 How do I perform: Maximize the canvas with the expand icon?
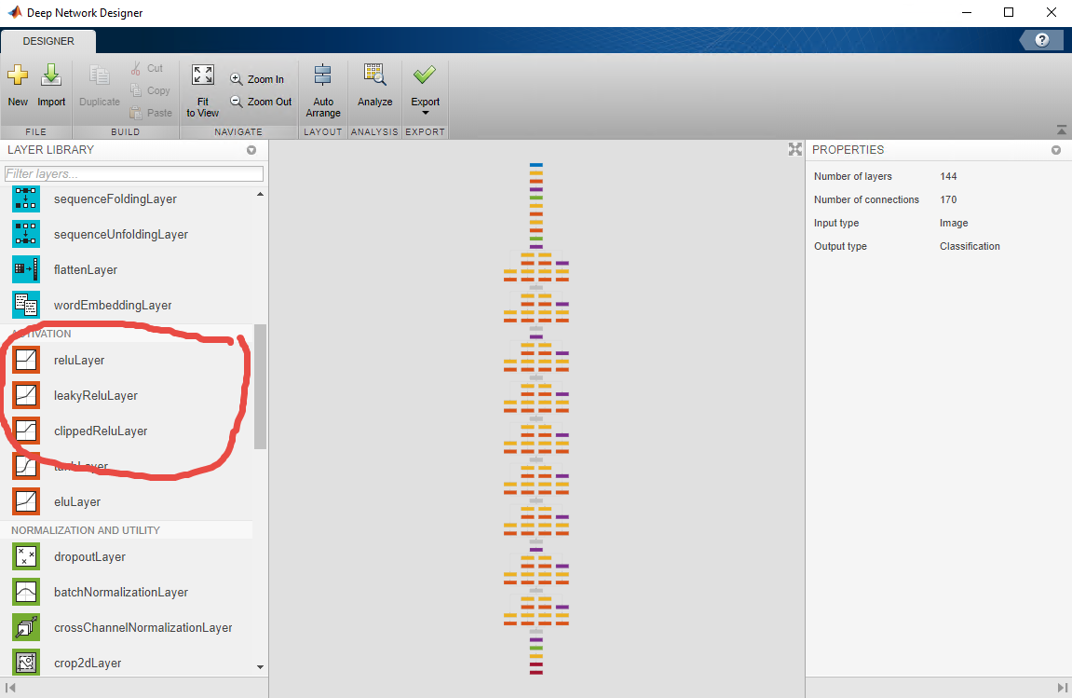[x=794, y=149]
